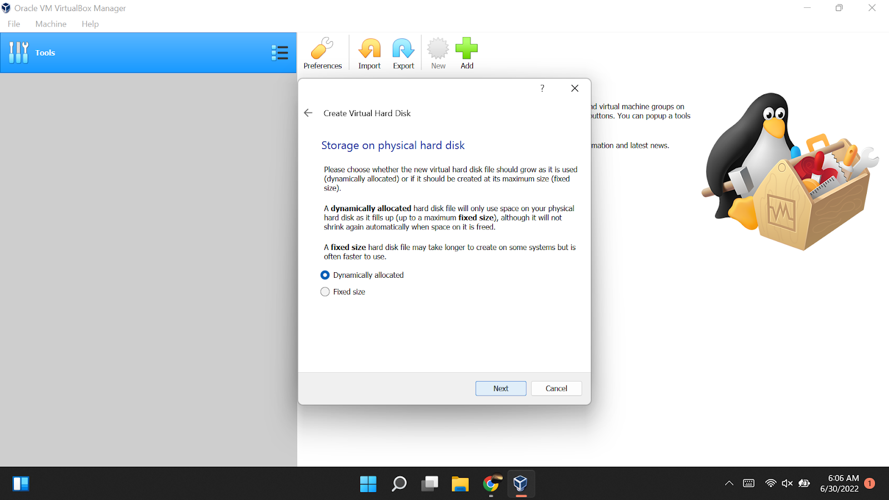Screen dimensions: 889x500
Task: Click the touch keyboard tray icon
Action: click(749, 483)
